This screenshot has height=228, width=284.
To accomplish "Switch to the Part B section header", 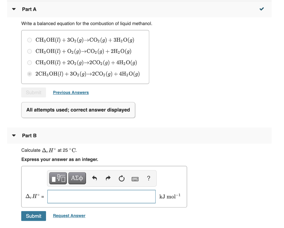I will (29, 135).
